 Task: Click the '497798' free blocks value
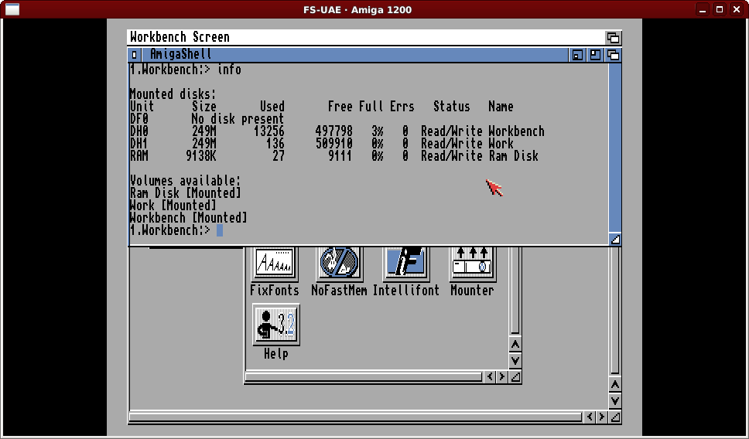pos(334,131)
